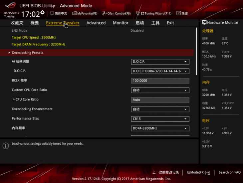
Task: Click 上一次的修改记录 button
Action: coord(166,172)
